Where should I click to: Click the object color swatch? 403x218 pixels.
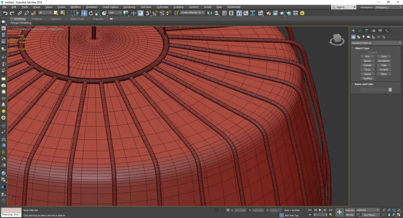point(390,90)
